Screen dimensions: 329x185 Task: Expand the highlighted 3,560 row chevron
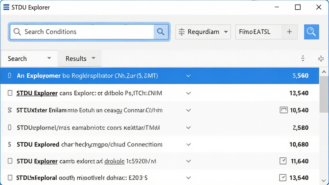pyautogui.click(x=188, y=76)
